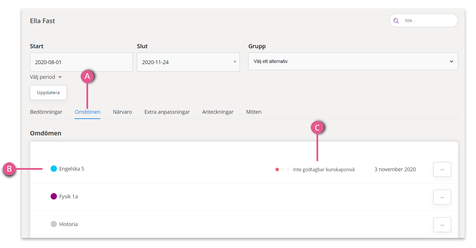Click the Grupp dropdown chevron arrow
The width and height of the screenshot is (476, 248).
pyautogui.click(x=451, y=61)
